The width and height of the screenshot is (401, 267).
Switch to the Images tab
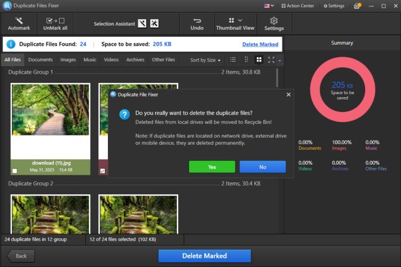coord(68,60)
